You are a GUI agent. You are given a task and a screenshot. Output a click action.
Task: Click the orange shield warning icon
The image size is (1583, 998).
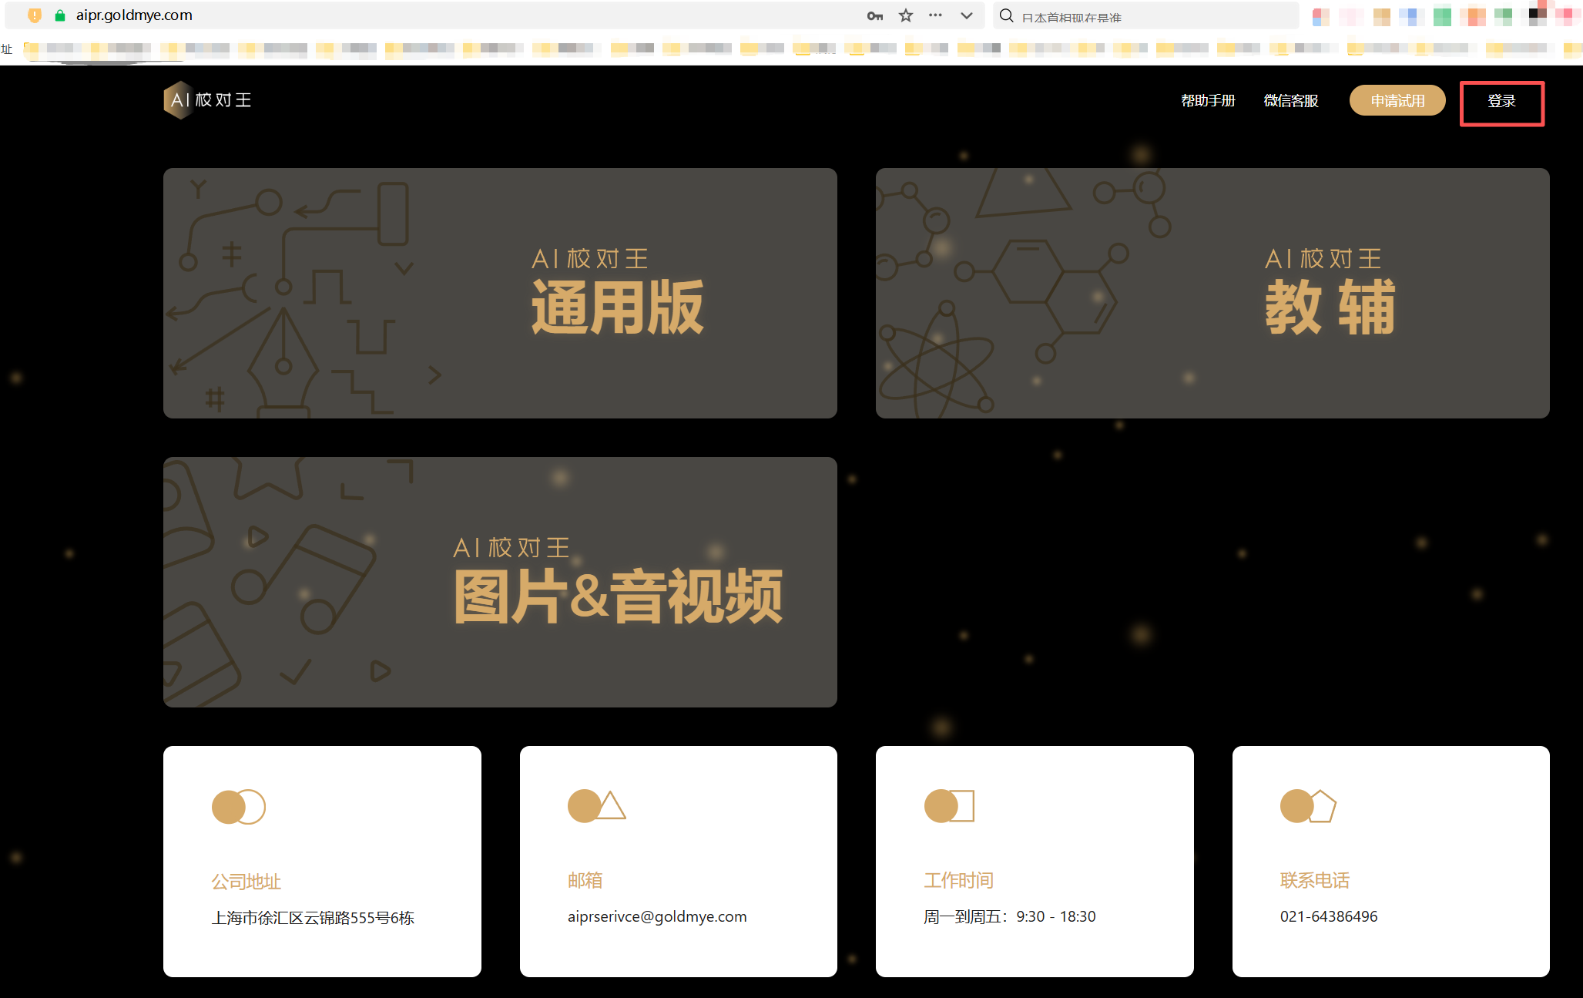pyautogui.click(x=35, y=15)
